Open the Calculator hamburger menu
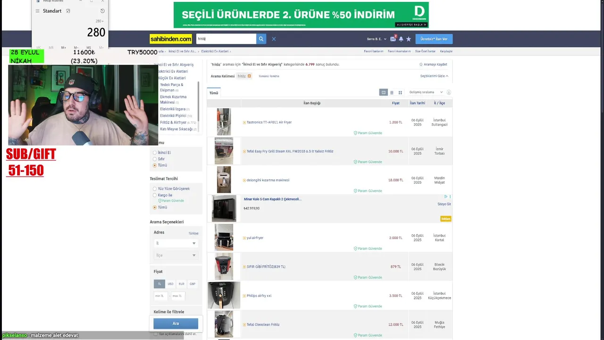Viewport: 604px width, 340px height. point(37,11)
